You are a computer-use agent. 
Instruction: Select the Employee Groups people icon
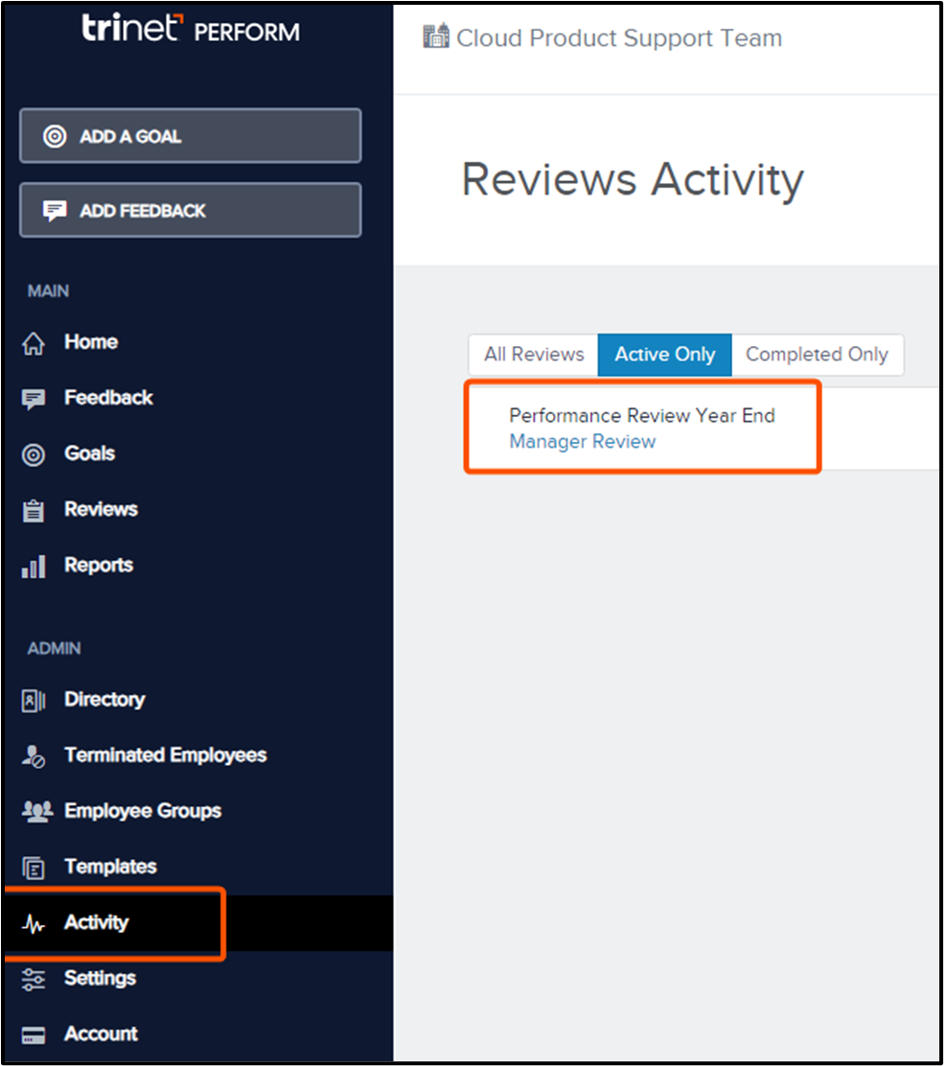pyautogui.click(x=35, y=812)
